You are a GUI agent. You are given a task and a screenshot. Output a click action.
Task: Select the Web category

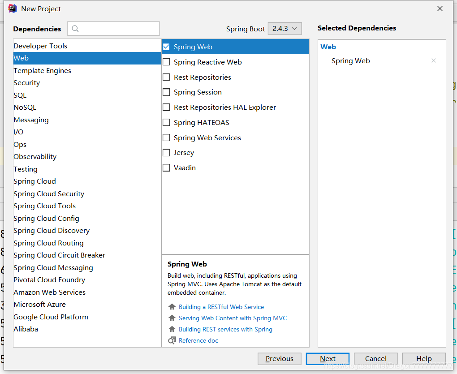pos(87,58)
